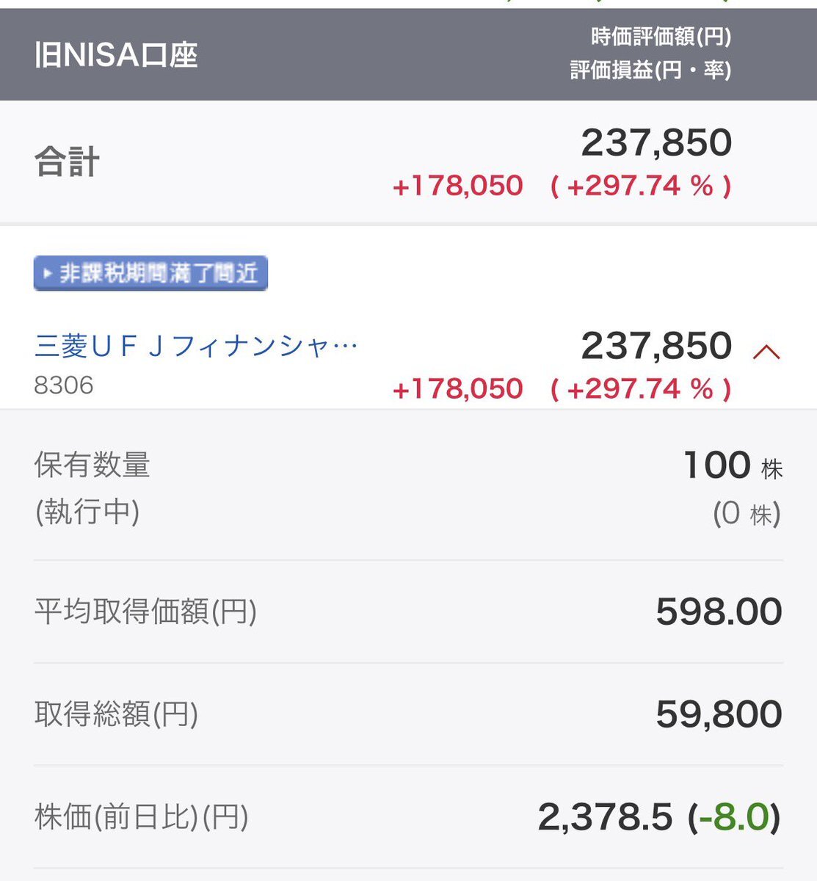Click the 平均取得価額(円) label

[145, 611]
